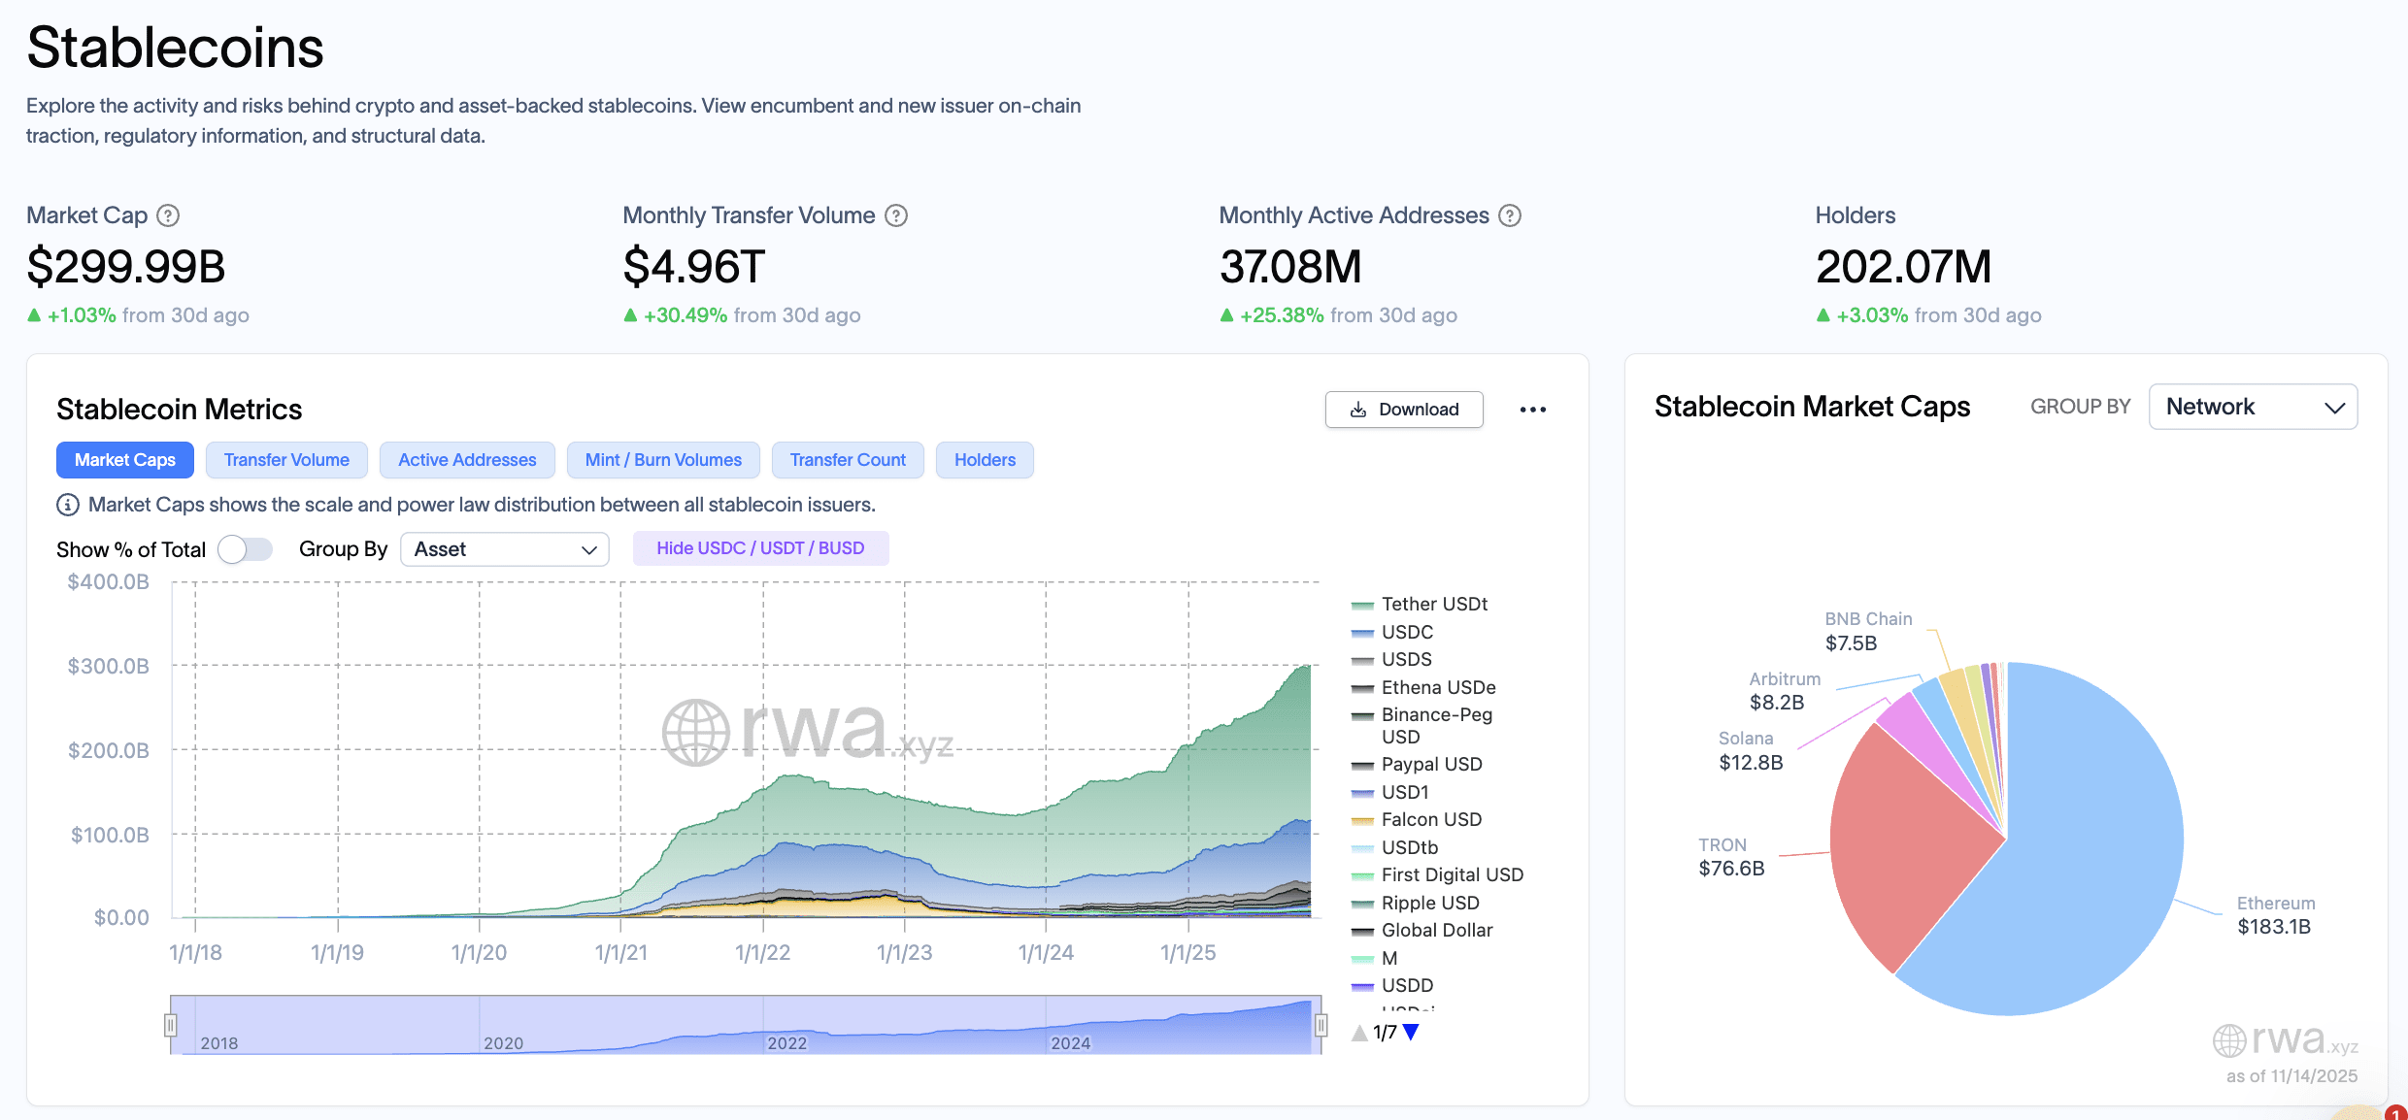The height and width of the screenshot is (1120, 2408).
Task: Click Monthly Transfer Volume help icon
Action: click(x=896, y=215)
